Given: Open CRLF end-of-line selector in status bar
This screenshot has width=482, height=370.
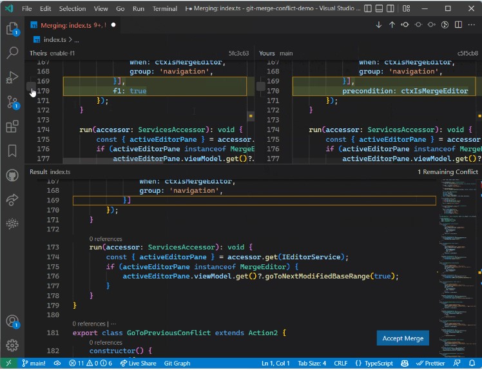Looking at the screenshot, I should (x=340, y=364).
